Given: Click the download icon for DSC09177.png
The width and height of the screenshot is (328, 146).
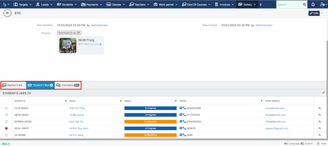Looking at the screenshot, I should click(100, 44).
